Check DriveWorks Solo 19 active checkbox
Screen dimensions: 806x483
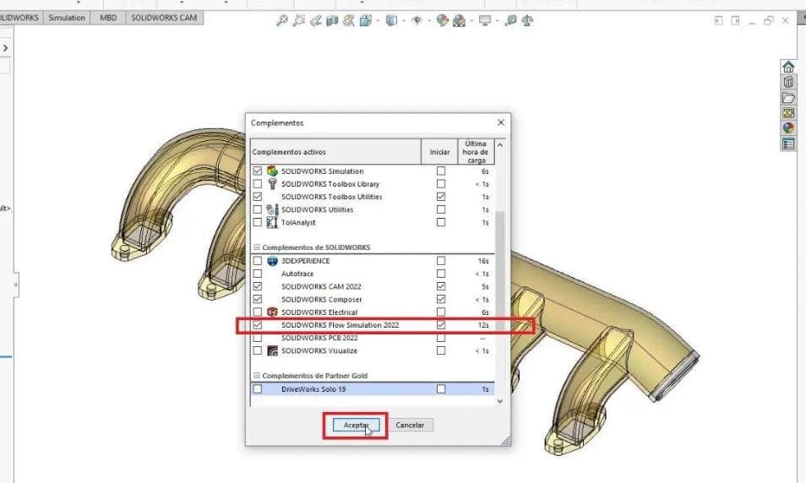(x=258, y=389)
